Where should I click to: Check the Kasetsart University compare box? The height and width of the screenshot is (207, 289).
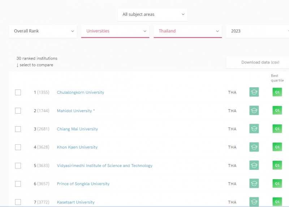coord(18,202)
